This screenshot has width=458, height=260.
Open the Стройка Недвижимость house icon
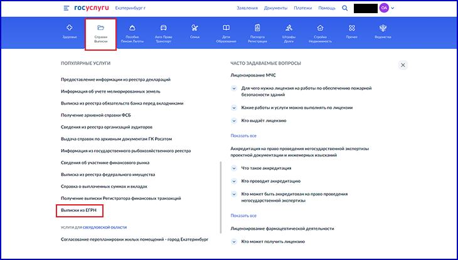[x=321, y=28]
